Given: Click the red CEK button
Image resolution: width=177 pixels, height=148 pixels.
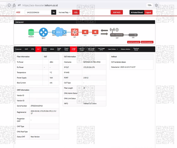Looking at the screenshot, I should 76,12.
